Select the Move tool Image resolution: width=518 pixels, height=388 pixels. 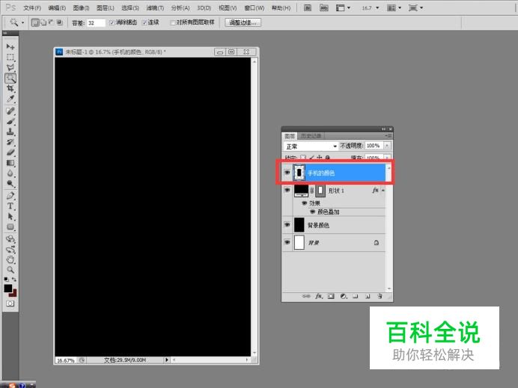[x=10, y=46]
